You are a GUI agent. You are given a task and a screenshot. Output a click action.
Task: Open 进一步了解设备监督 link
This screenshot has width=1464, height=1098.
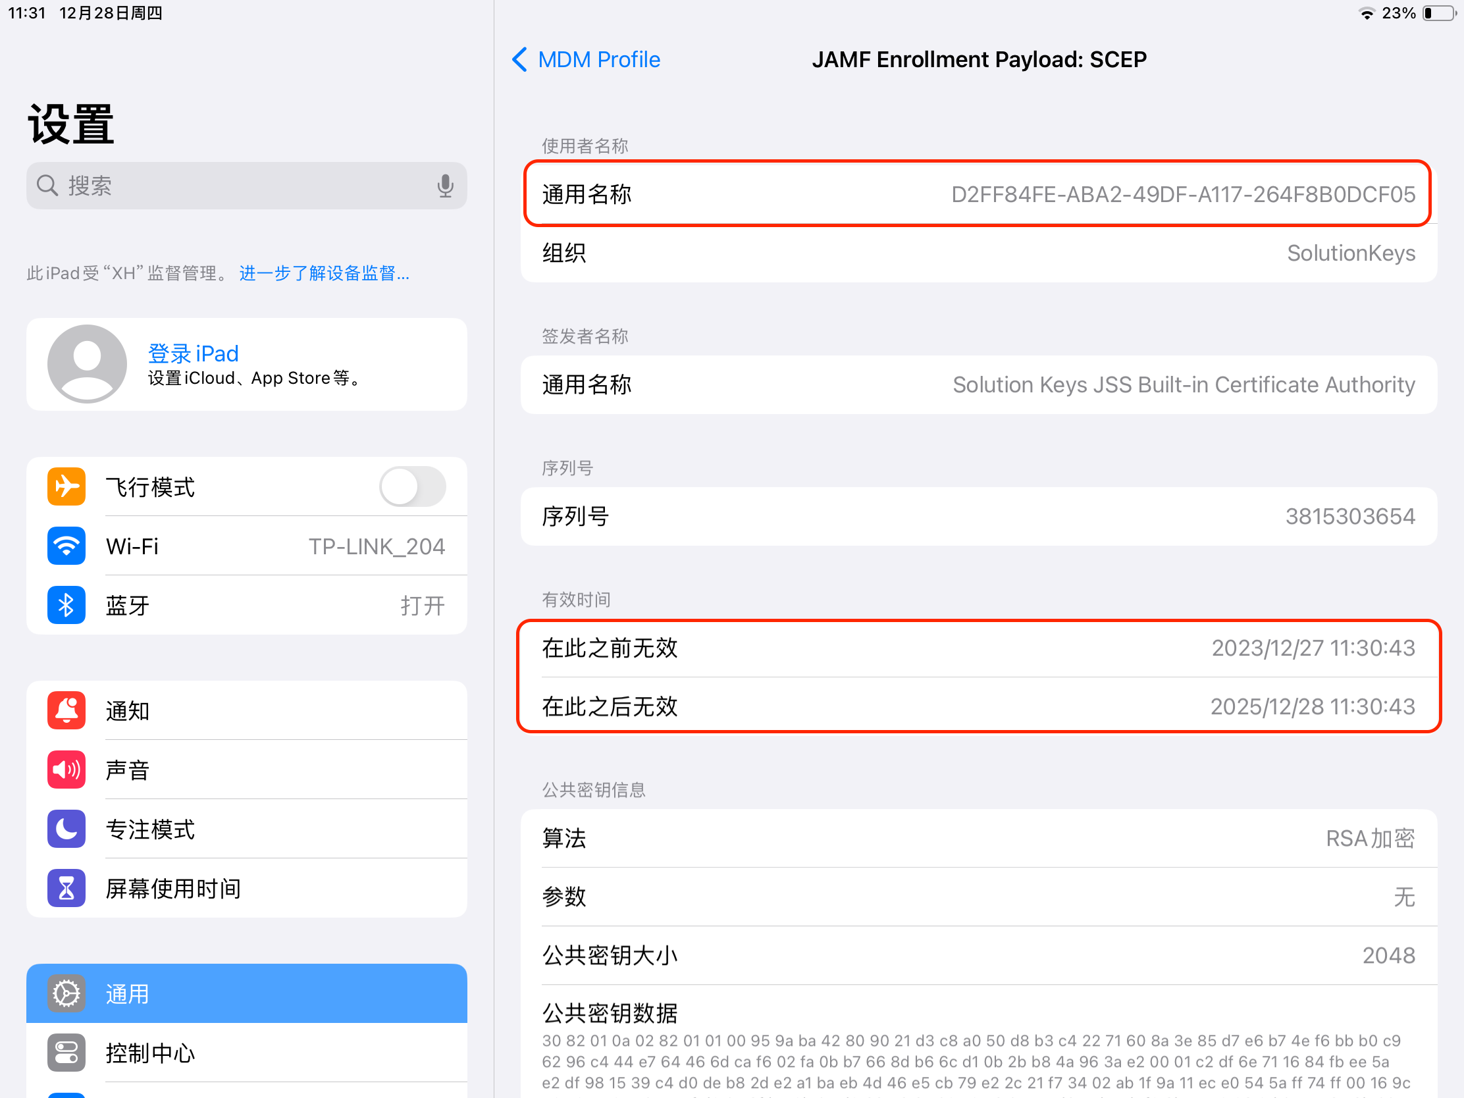pos(325,273)
